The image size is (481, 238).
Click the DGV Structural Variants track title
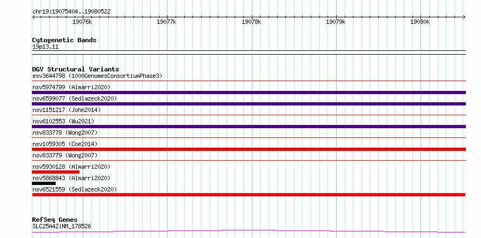point(76,69)
